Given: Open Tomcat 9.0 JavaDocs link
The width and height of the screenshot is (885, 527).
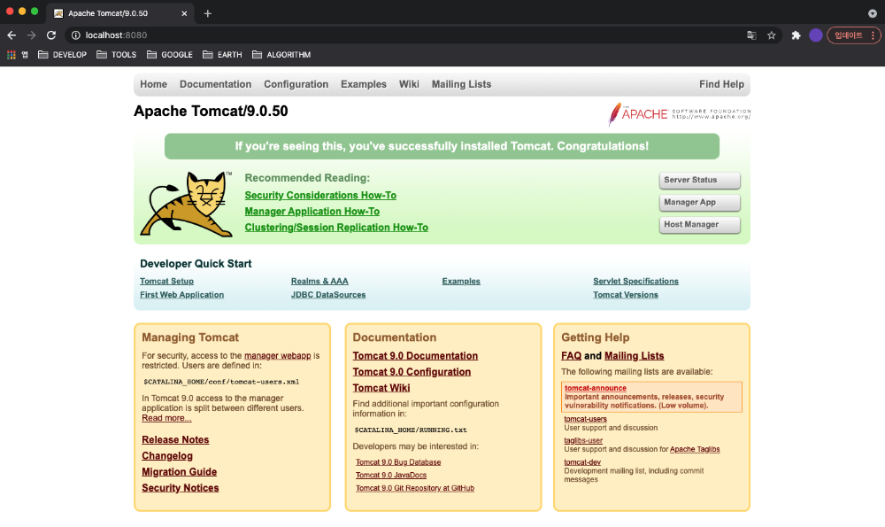Looking at the screenshot, I should (391, 475).
